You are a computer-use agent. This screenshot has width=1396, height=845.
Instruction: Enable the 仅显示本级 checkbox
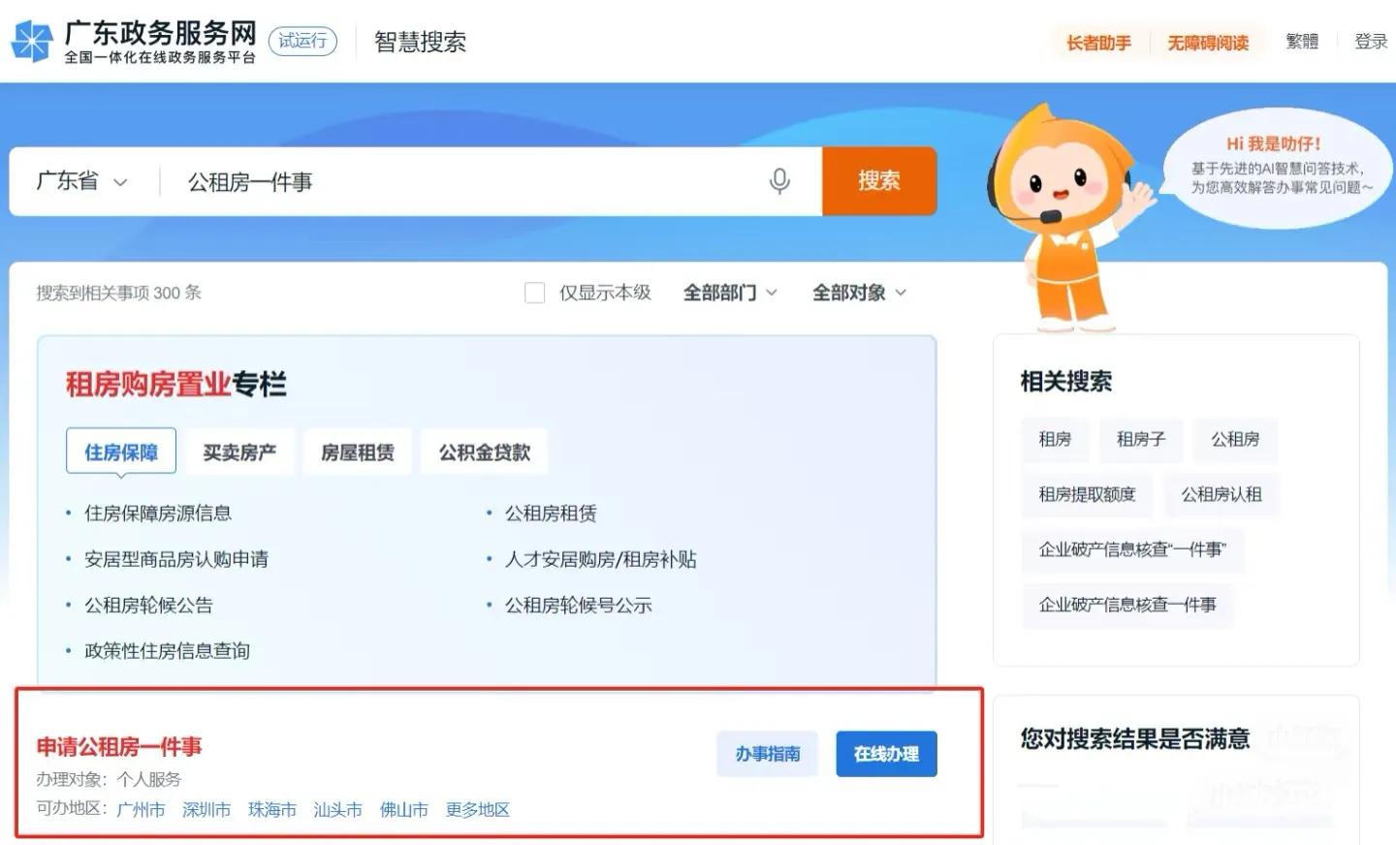(x=534, y=292)
